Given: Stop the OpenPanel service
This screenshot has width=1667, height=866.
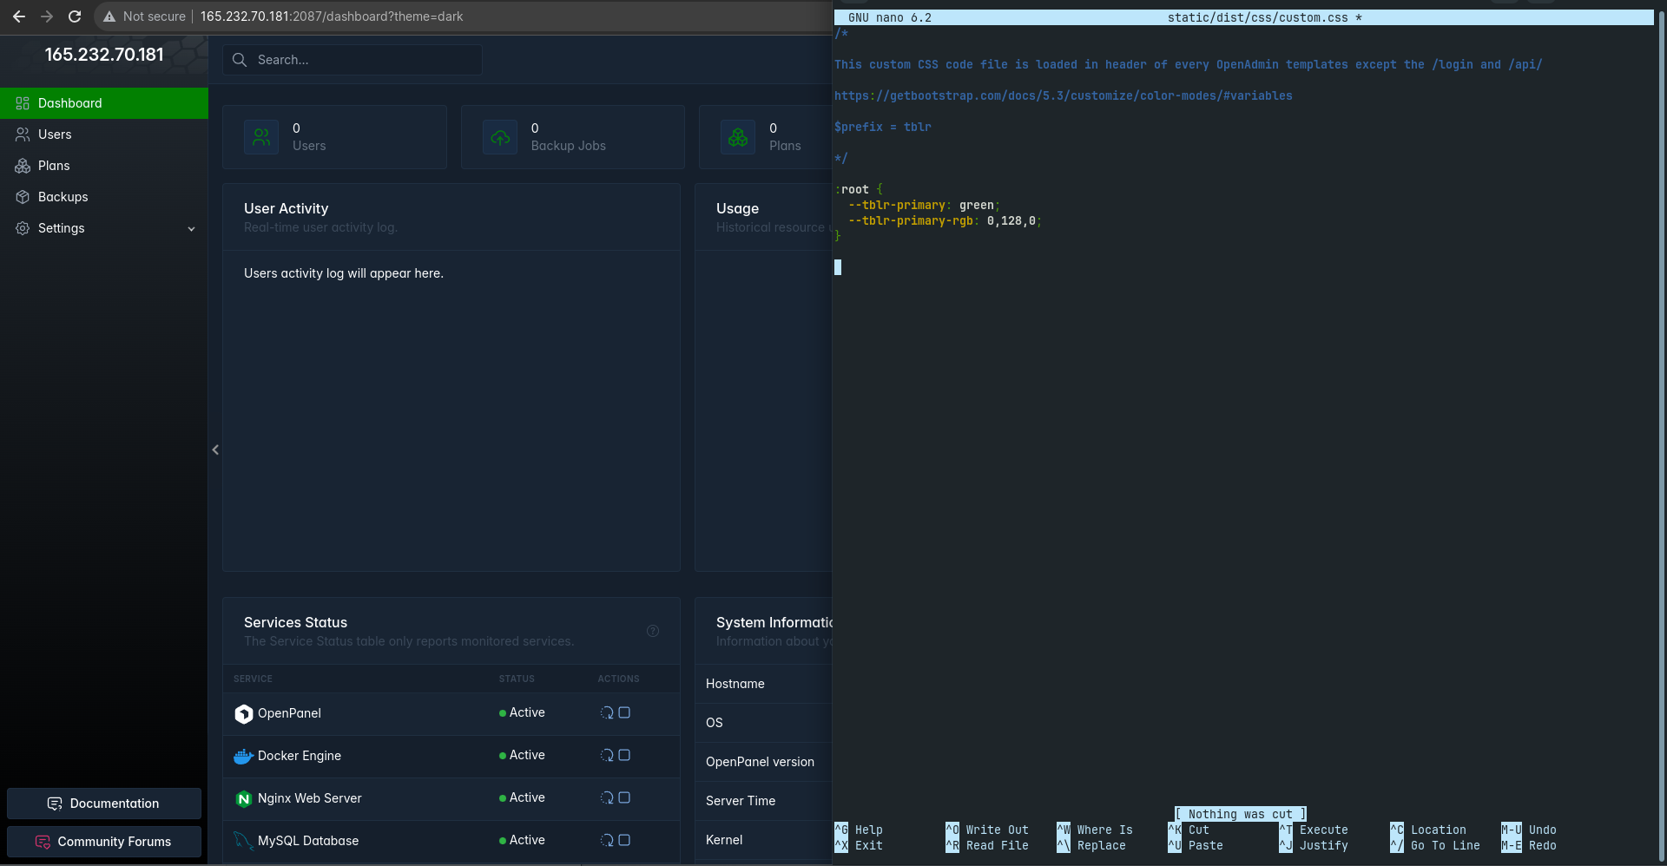Looking at the screenshot, I should (624, 712).
